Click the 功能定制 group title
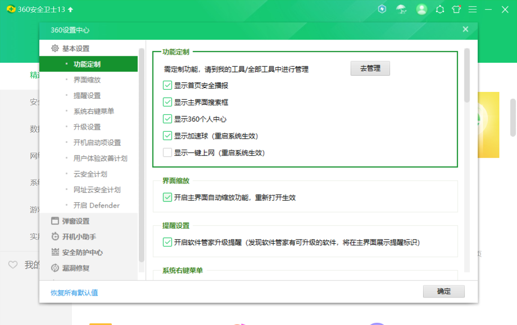The height and width of the screenshot is (325, 517). point(176,52)
